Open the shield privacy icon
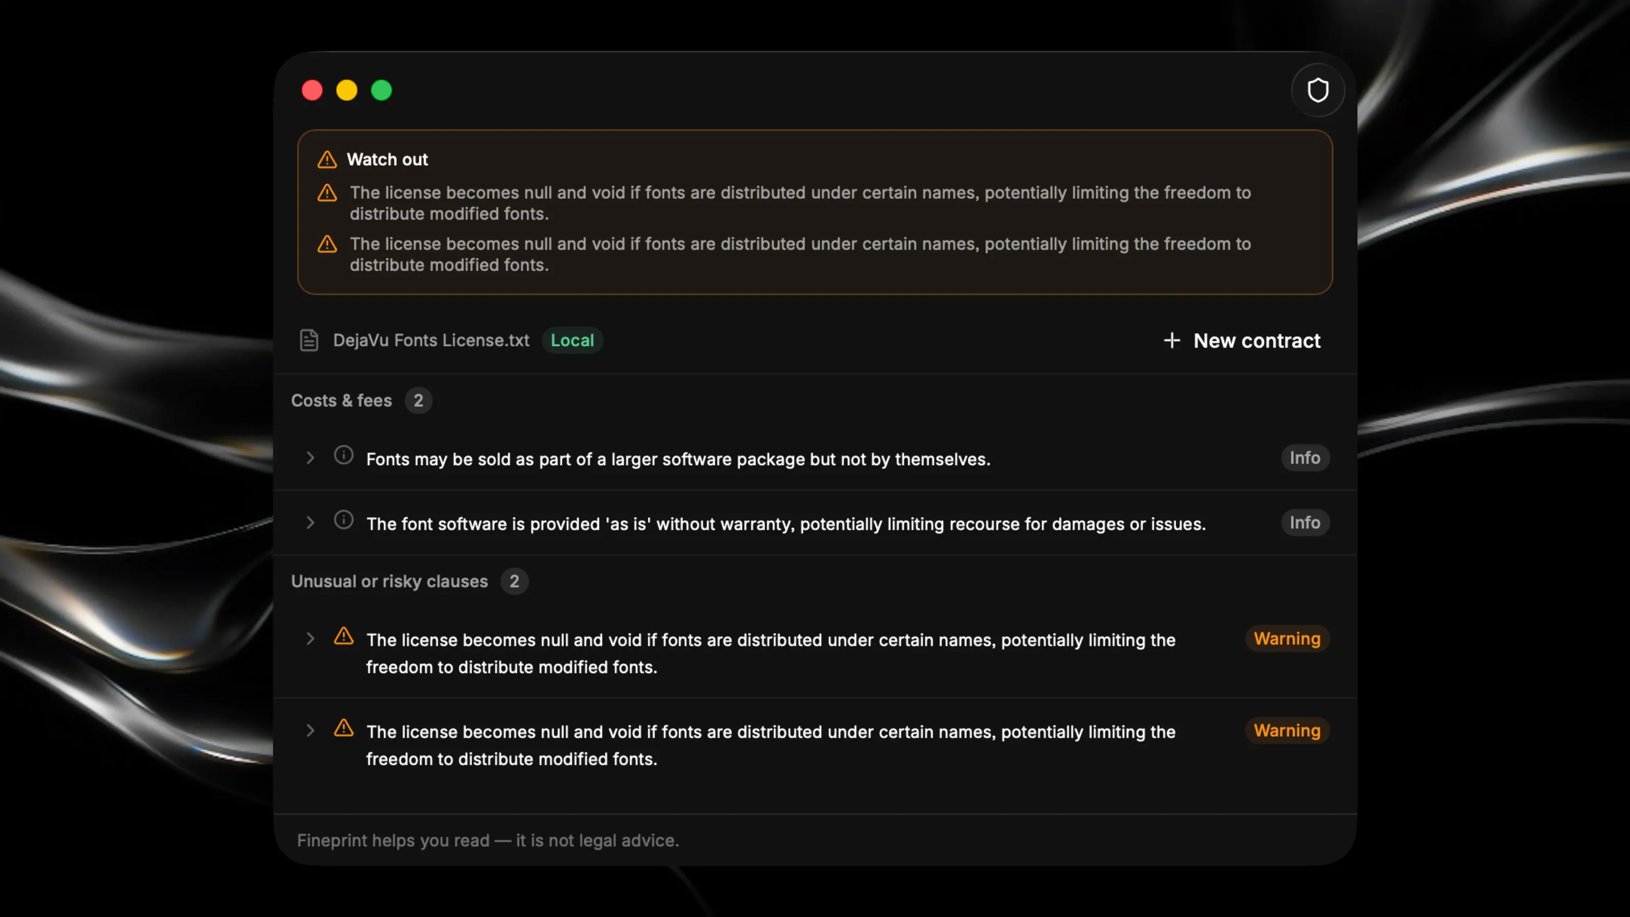Image resolution: width=1630 pixels, height=917 pixels. click(x=1317, y=91)
